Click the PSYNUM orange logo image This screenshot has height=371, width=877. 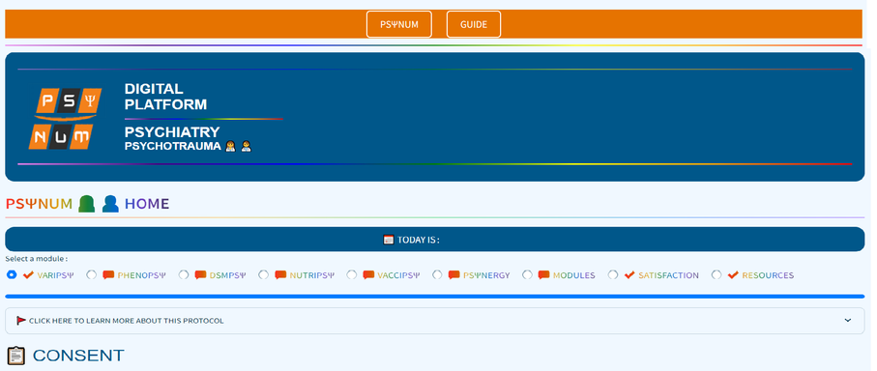pyautogui.click(x=65, y=118)
